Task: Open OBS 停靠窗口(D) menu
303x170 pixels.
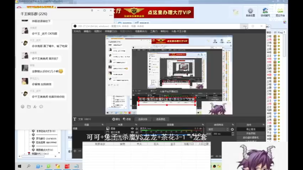Action: coord(111,31)
